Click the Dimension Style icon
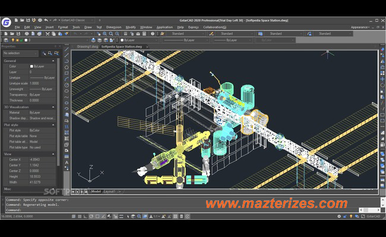The width and height of the screenshot is (386, 237). [211, 34]
